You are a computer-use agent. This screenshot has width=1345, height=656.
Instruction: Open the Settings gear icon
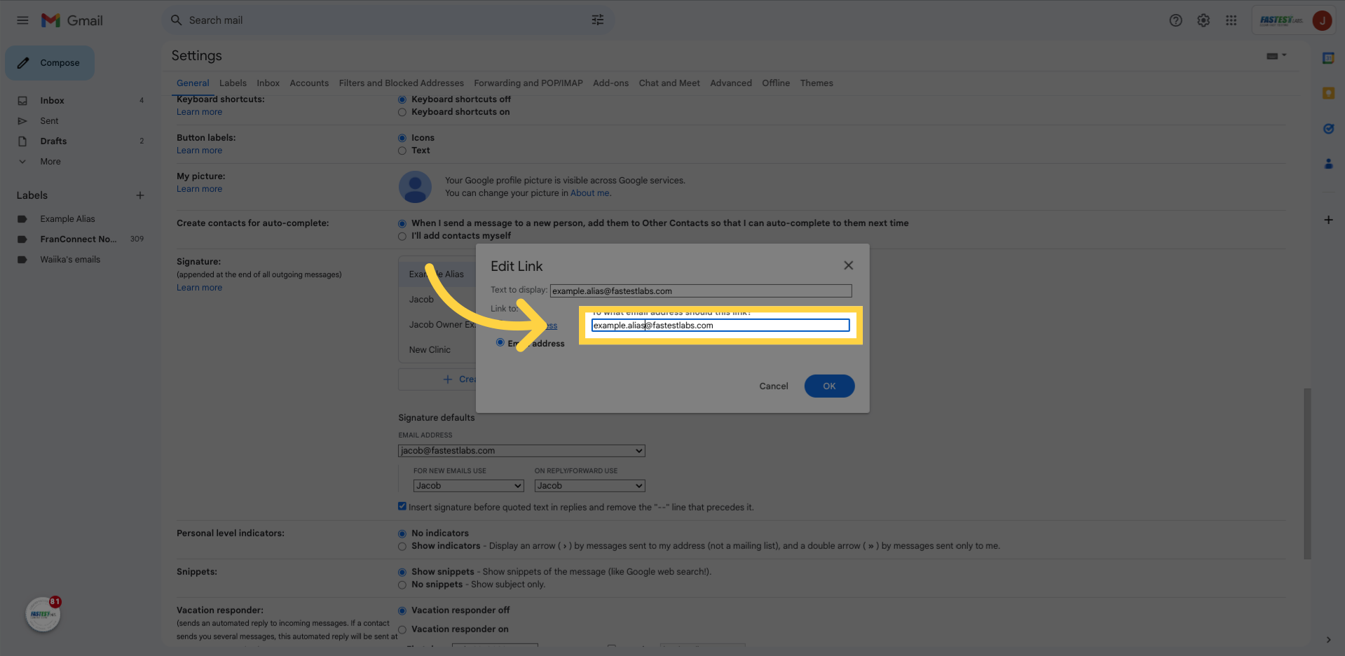(1203, 20)
